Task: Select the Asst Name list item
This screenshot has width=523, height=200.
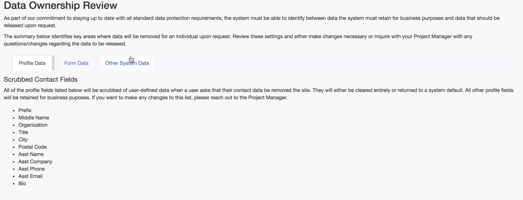Action: tap(31, 154)
